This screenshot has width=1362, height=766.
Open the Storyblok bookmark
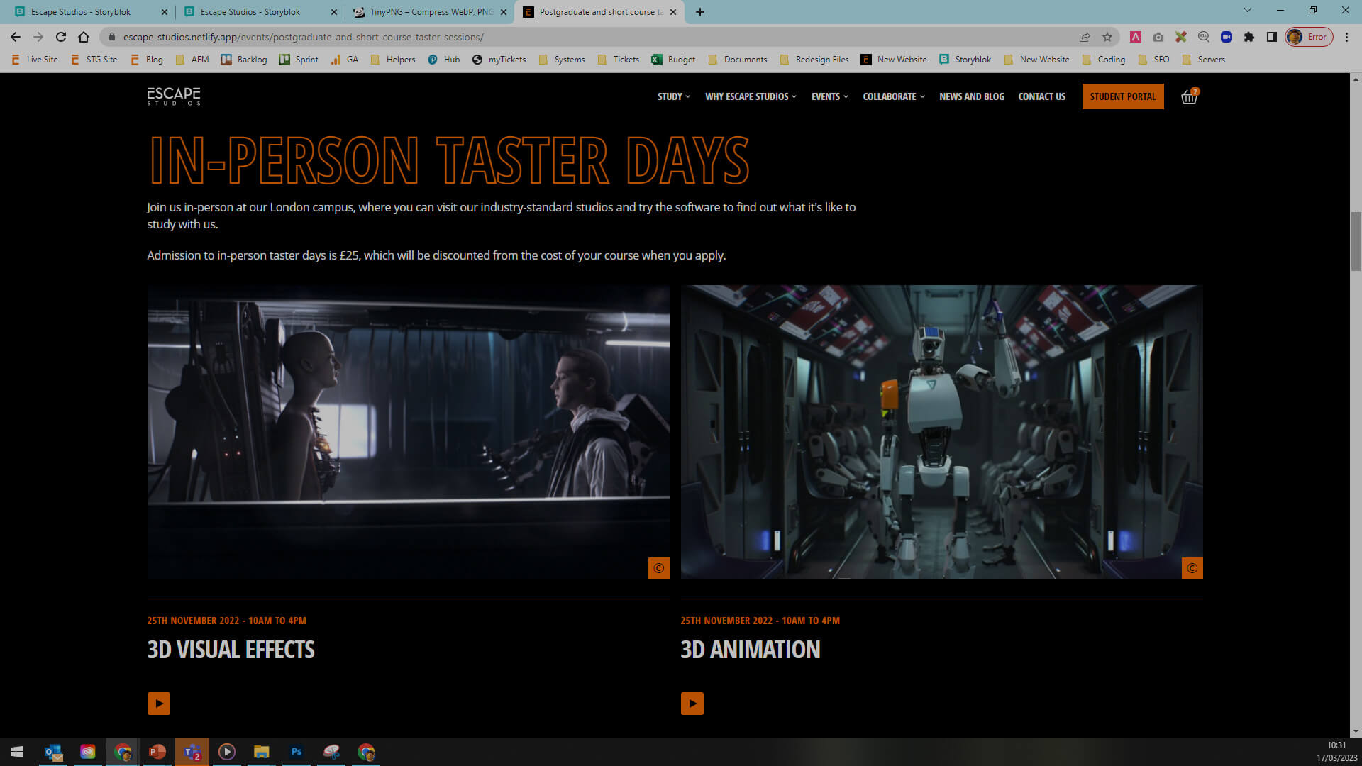[x=965, y=60]
